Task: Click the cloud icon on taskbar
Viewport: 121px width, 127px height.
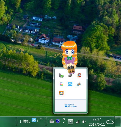Action: click(x=110, y=122)
